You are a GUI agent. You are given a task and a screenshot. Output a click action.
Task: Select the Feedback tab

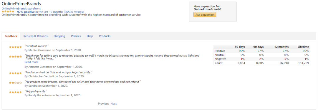pyautogui.click(x=11, y=36)
